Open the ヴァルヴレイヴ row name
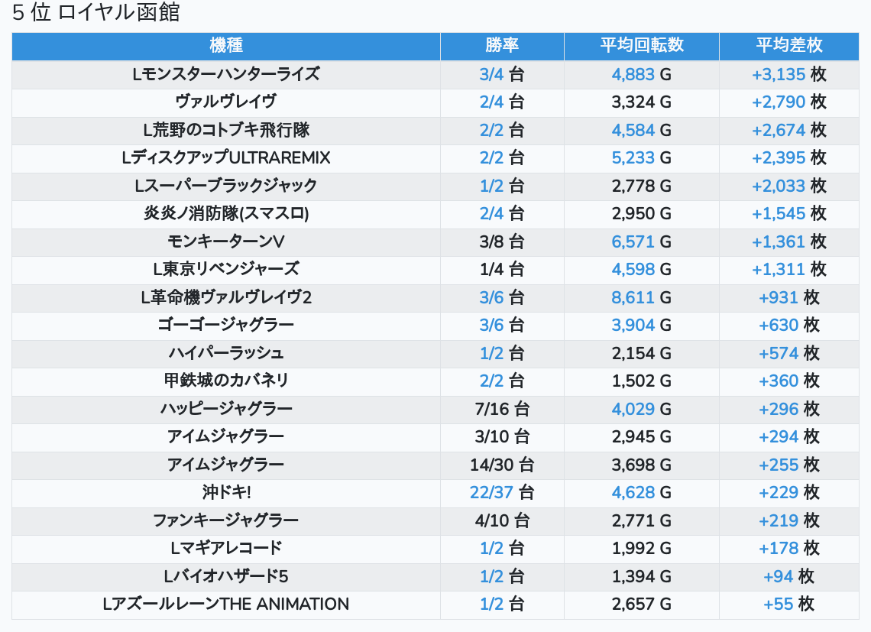Image resolution: width=871 pixels, height=632 pixels. pyautogui.click(x=225, y=102)
